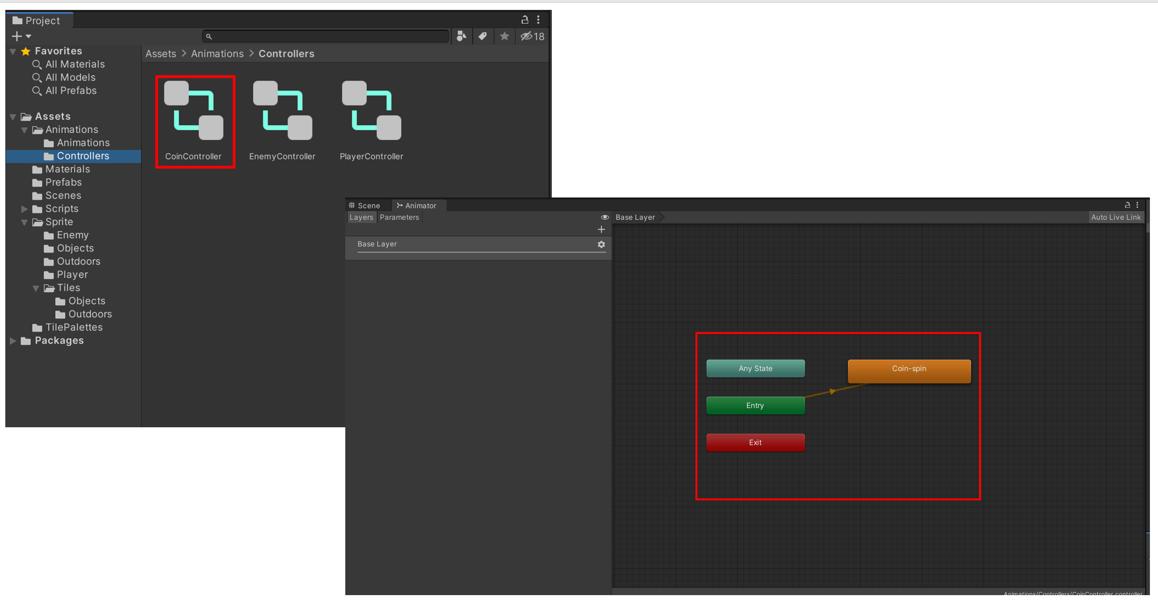The height and width of the screenshot is (605, 1158).
Task: Click the search by type icon
Action: [461, 36]
